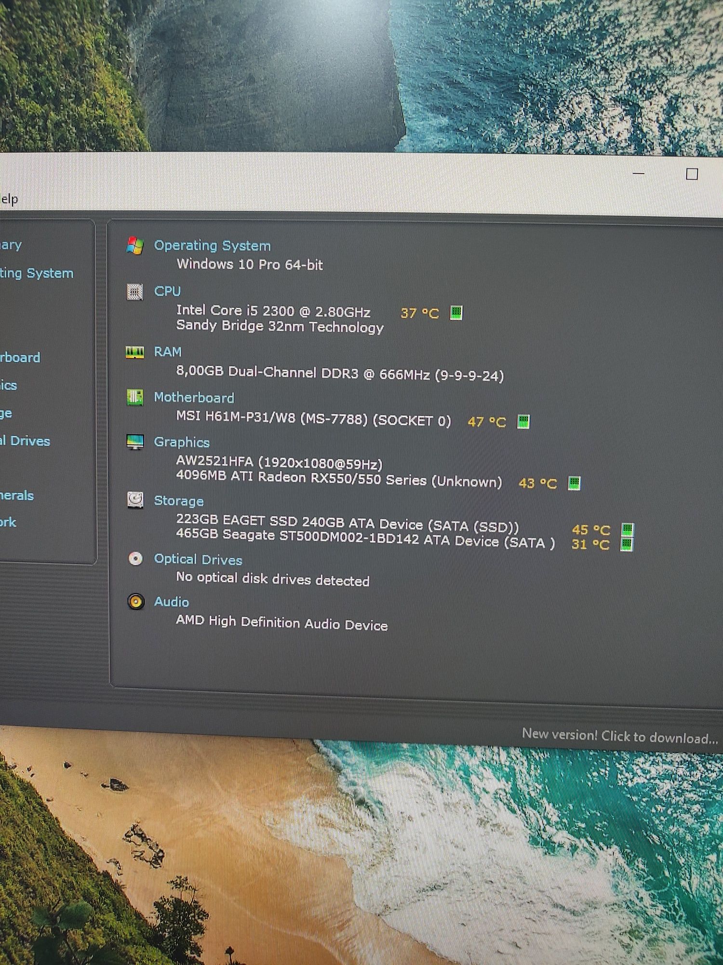
Task: Click the 'Windows 10 Pro 64-bit' text
Action: [x=250, y=264]
